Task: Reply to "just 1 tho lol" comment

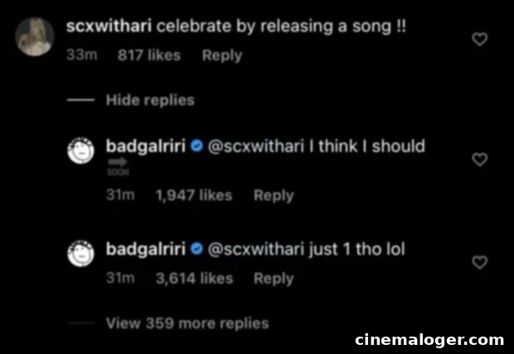Action: point(274,279)
